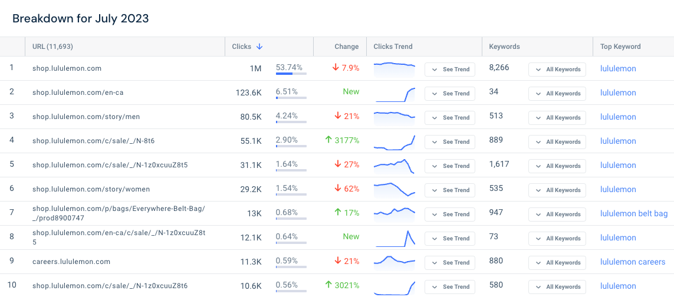
Task: Open All Keywords for the en-ca row with 34 keywords
Action: click(557, 93)
